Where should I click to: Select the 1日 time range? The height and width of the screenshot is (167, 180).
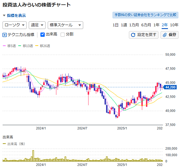115,25
